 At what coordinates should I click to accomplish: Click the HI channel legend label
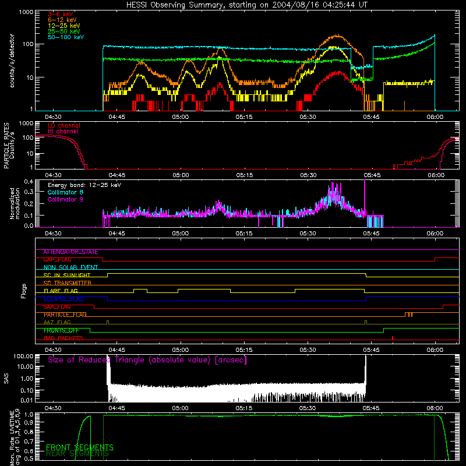tap(63, 132)
